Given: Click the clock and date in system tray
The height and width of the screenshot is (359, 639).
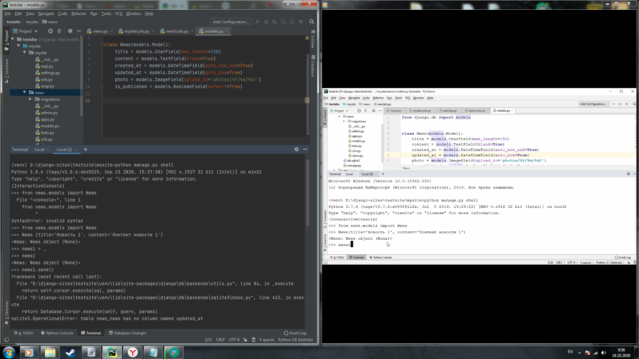Looking at the screenshot, I should 621,353.
